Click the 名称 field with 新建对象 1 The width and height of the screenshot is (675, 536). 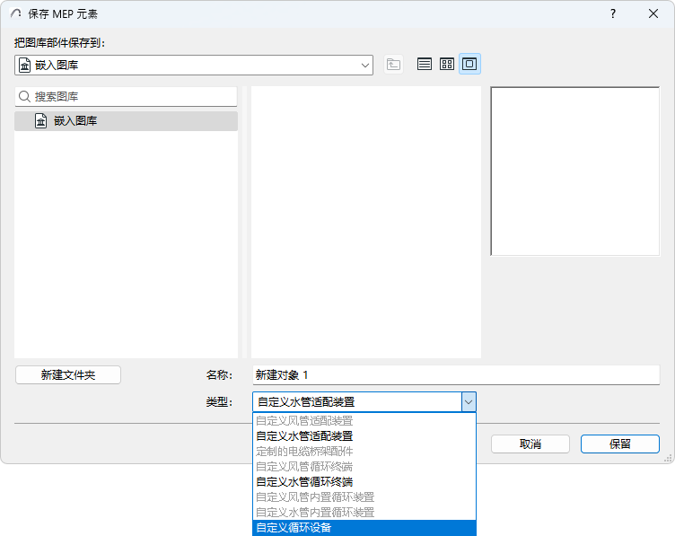coord(456,375)
